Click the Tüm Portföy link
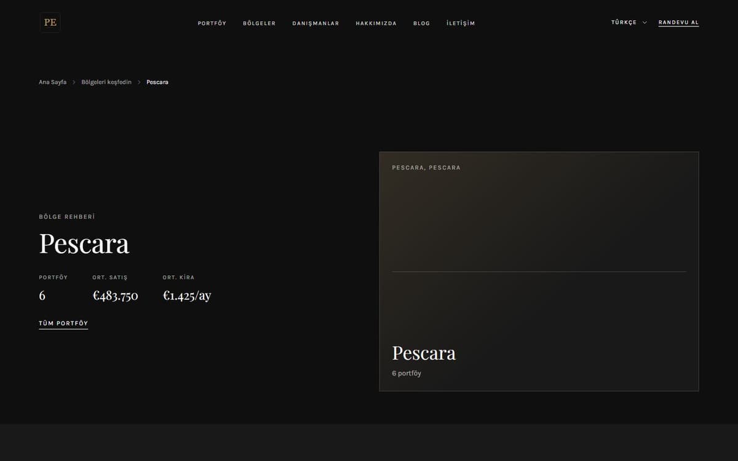This screenshot has width=738, height=461. tap(63, 324)
